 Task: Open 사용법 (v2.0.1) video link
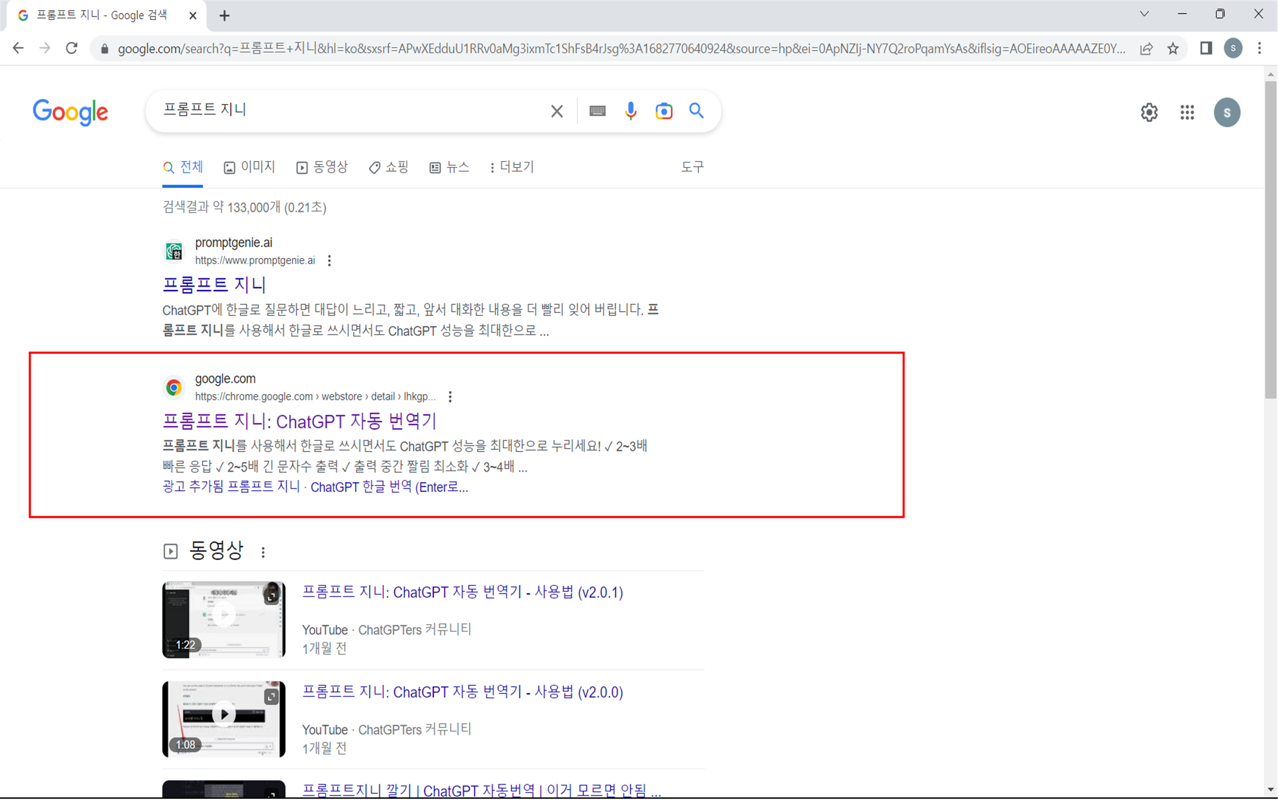click(x=462, y=592)
